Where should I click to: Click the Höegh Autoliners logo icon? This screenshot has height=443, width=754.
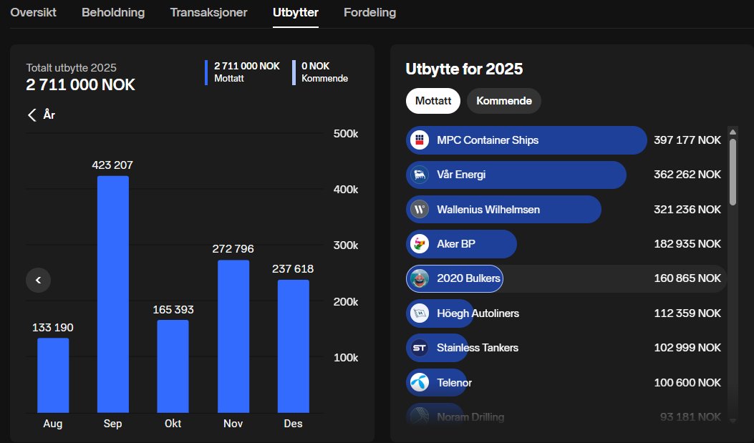[420, 313]
